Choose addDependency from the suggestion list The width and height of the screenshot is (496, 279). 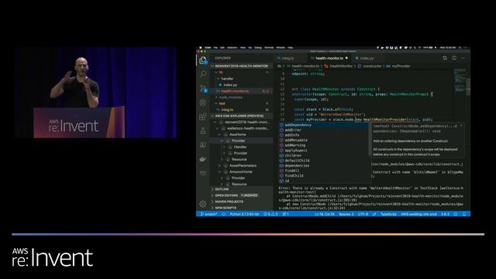tap(323, 125)
